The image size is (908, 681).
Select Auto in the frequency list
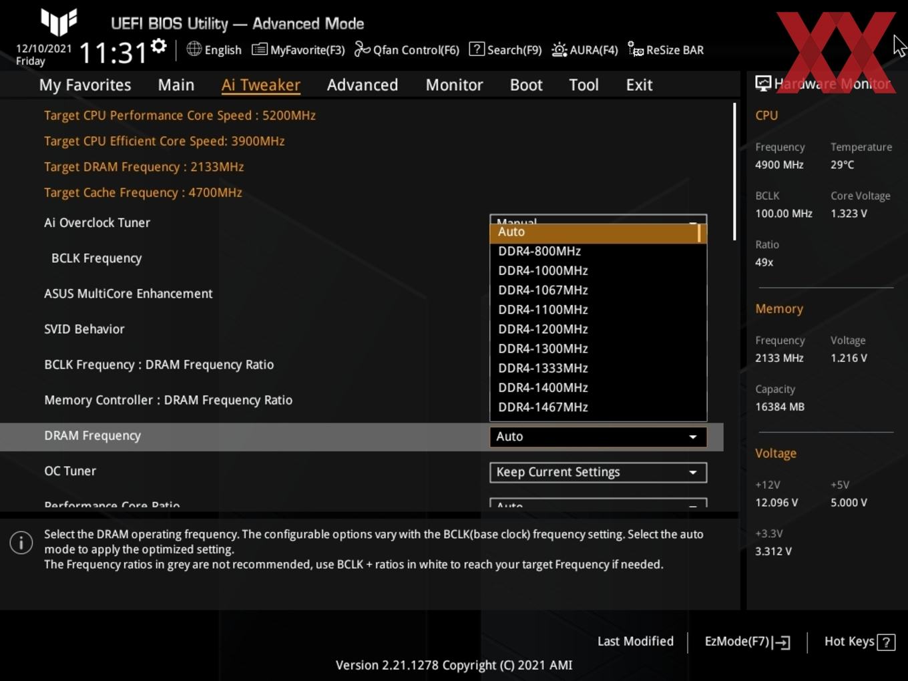point(598,232)
